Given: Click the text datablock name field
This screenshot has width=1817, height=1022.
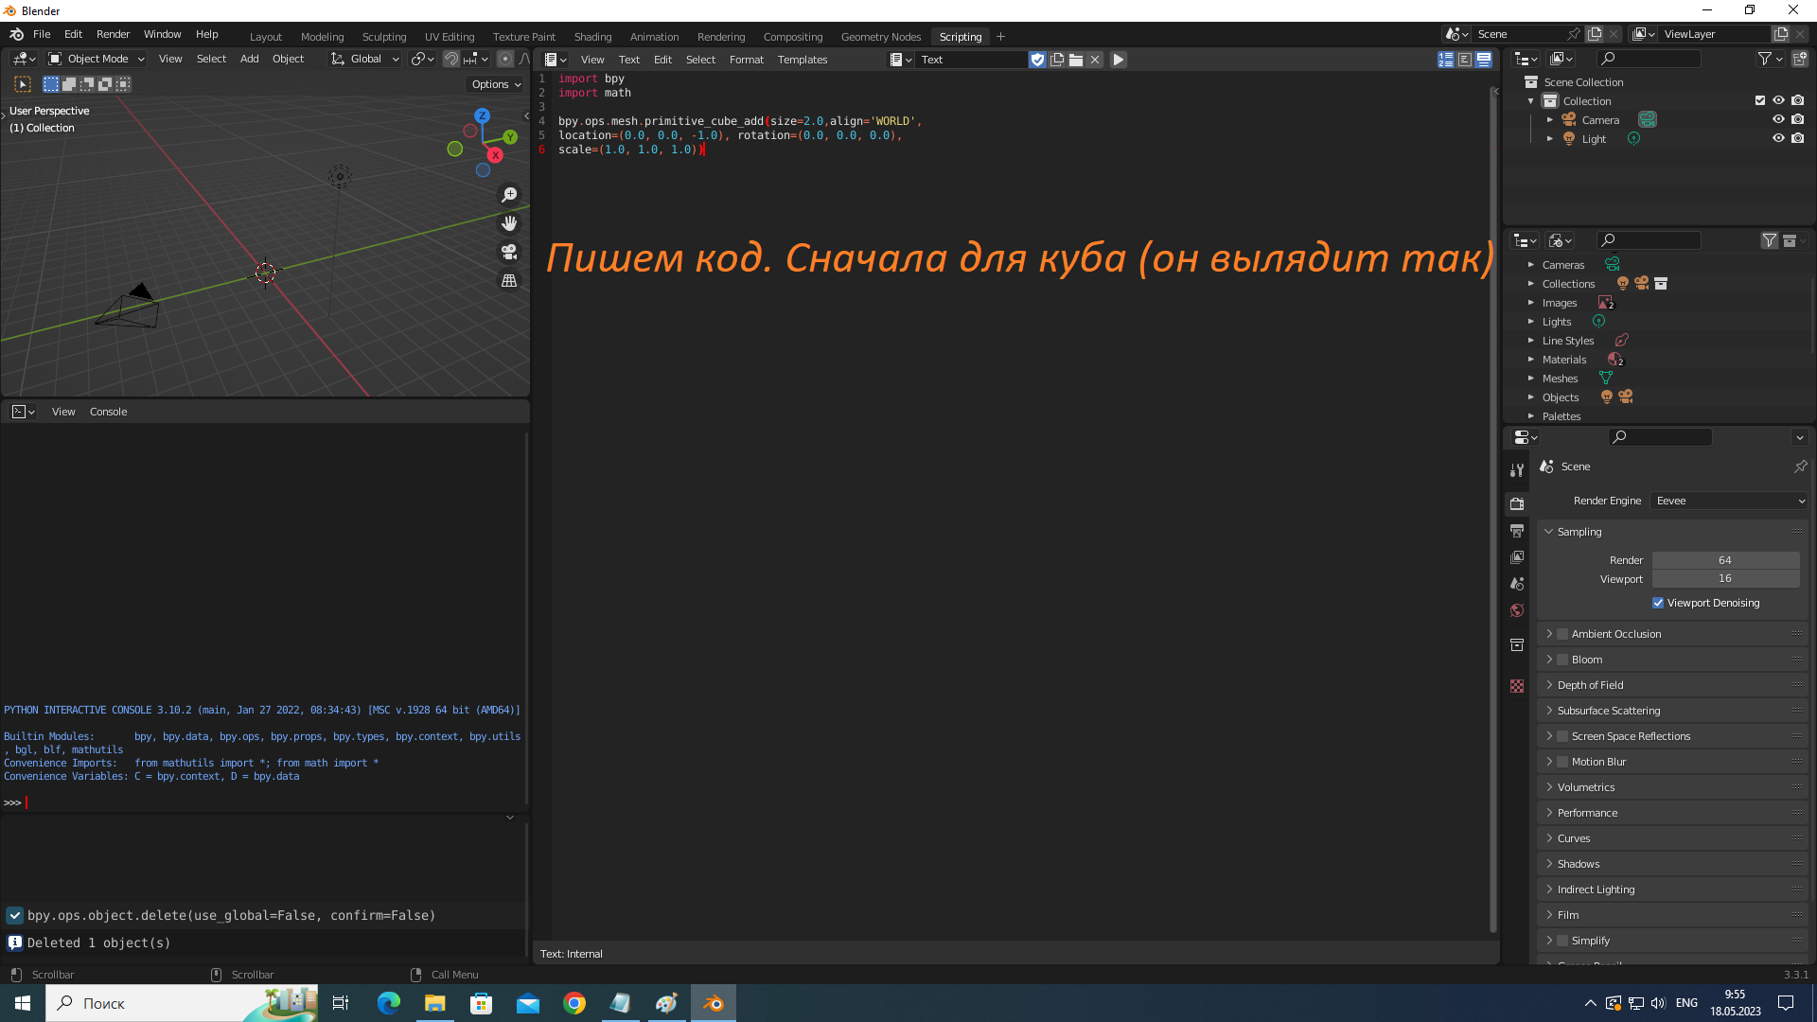Looking at the screenshot, I should tap(972, 60).
